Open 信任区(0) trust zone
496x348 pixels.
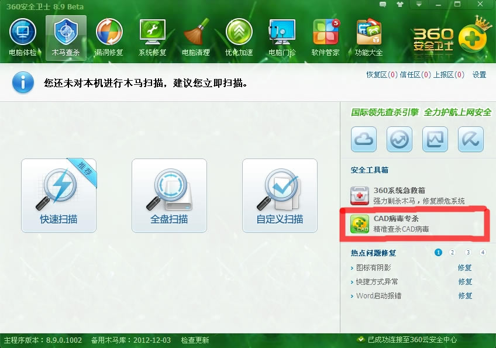point(415,75)
